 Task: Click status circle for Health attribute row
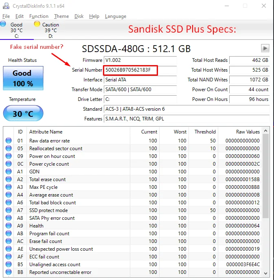point(9,225)
